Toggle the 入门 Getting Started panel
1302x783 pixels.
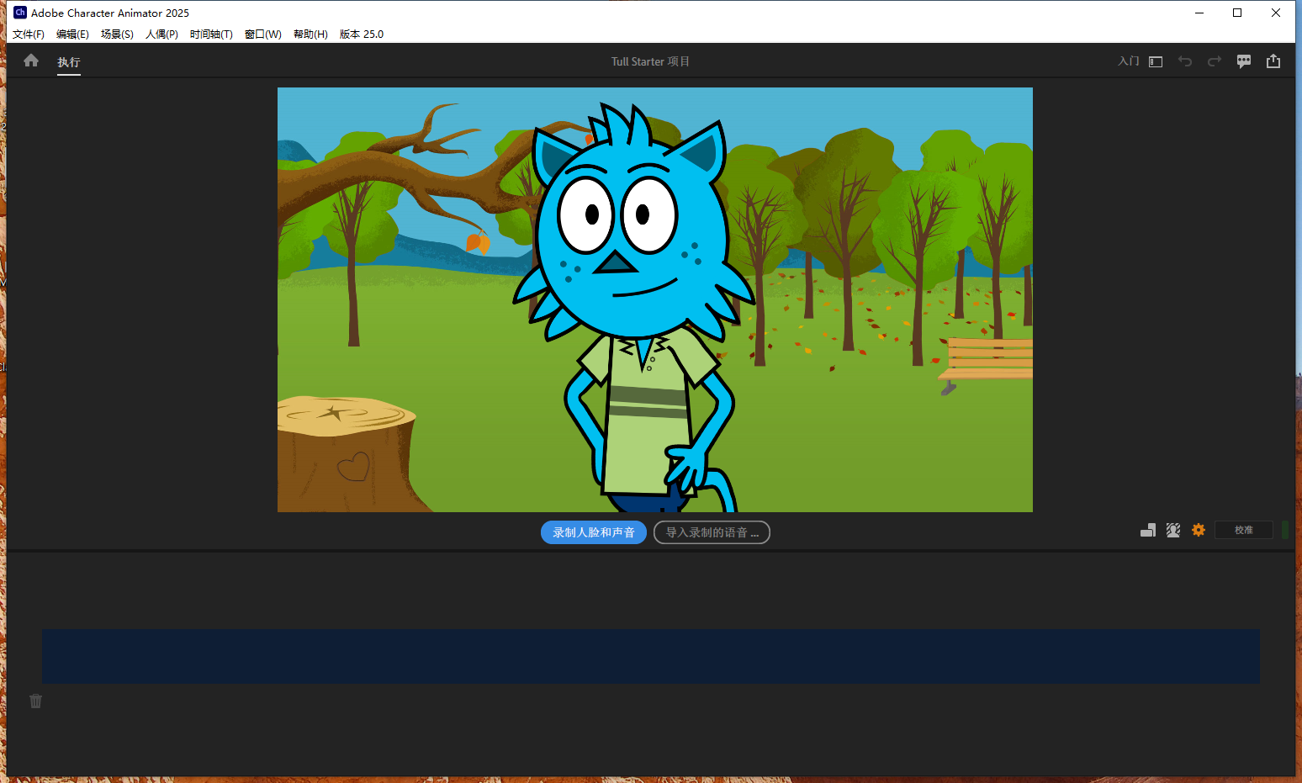pos(1128,61)
